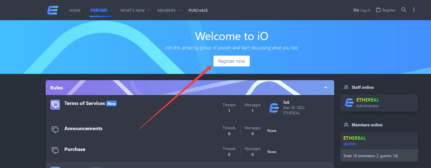This screenshot has height=168, width=431.
Task: Click the ToS latest post avatar
Action: pos(274,108)
